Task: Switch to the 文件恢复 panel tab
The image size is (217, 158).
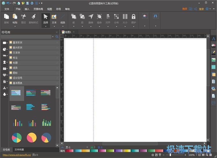Action: click(x=19, y=150)
